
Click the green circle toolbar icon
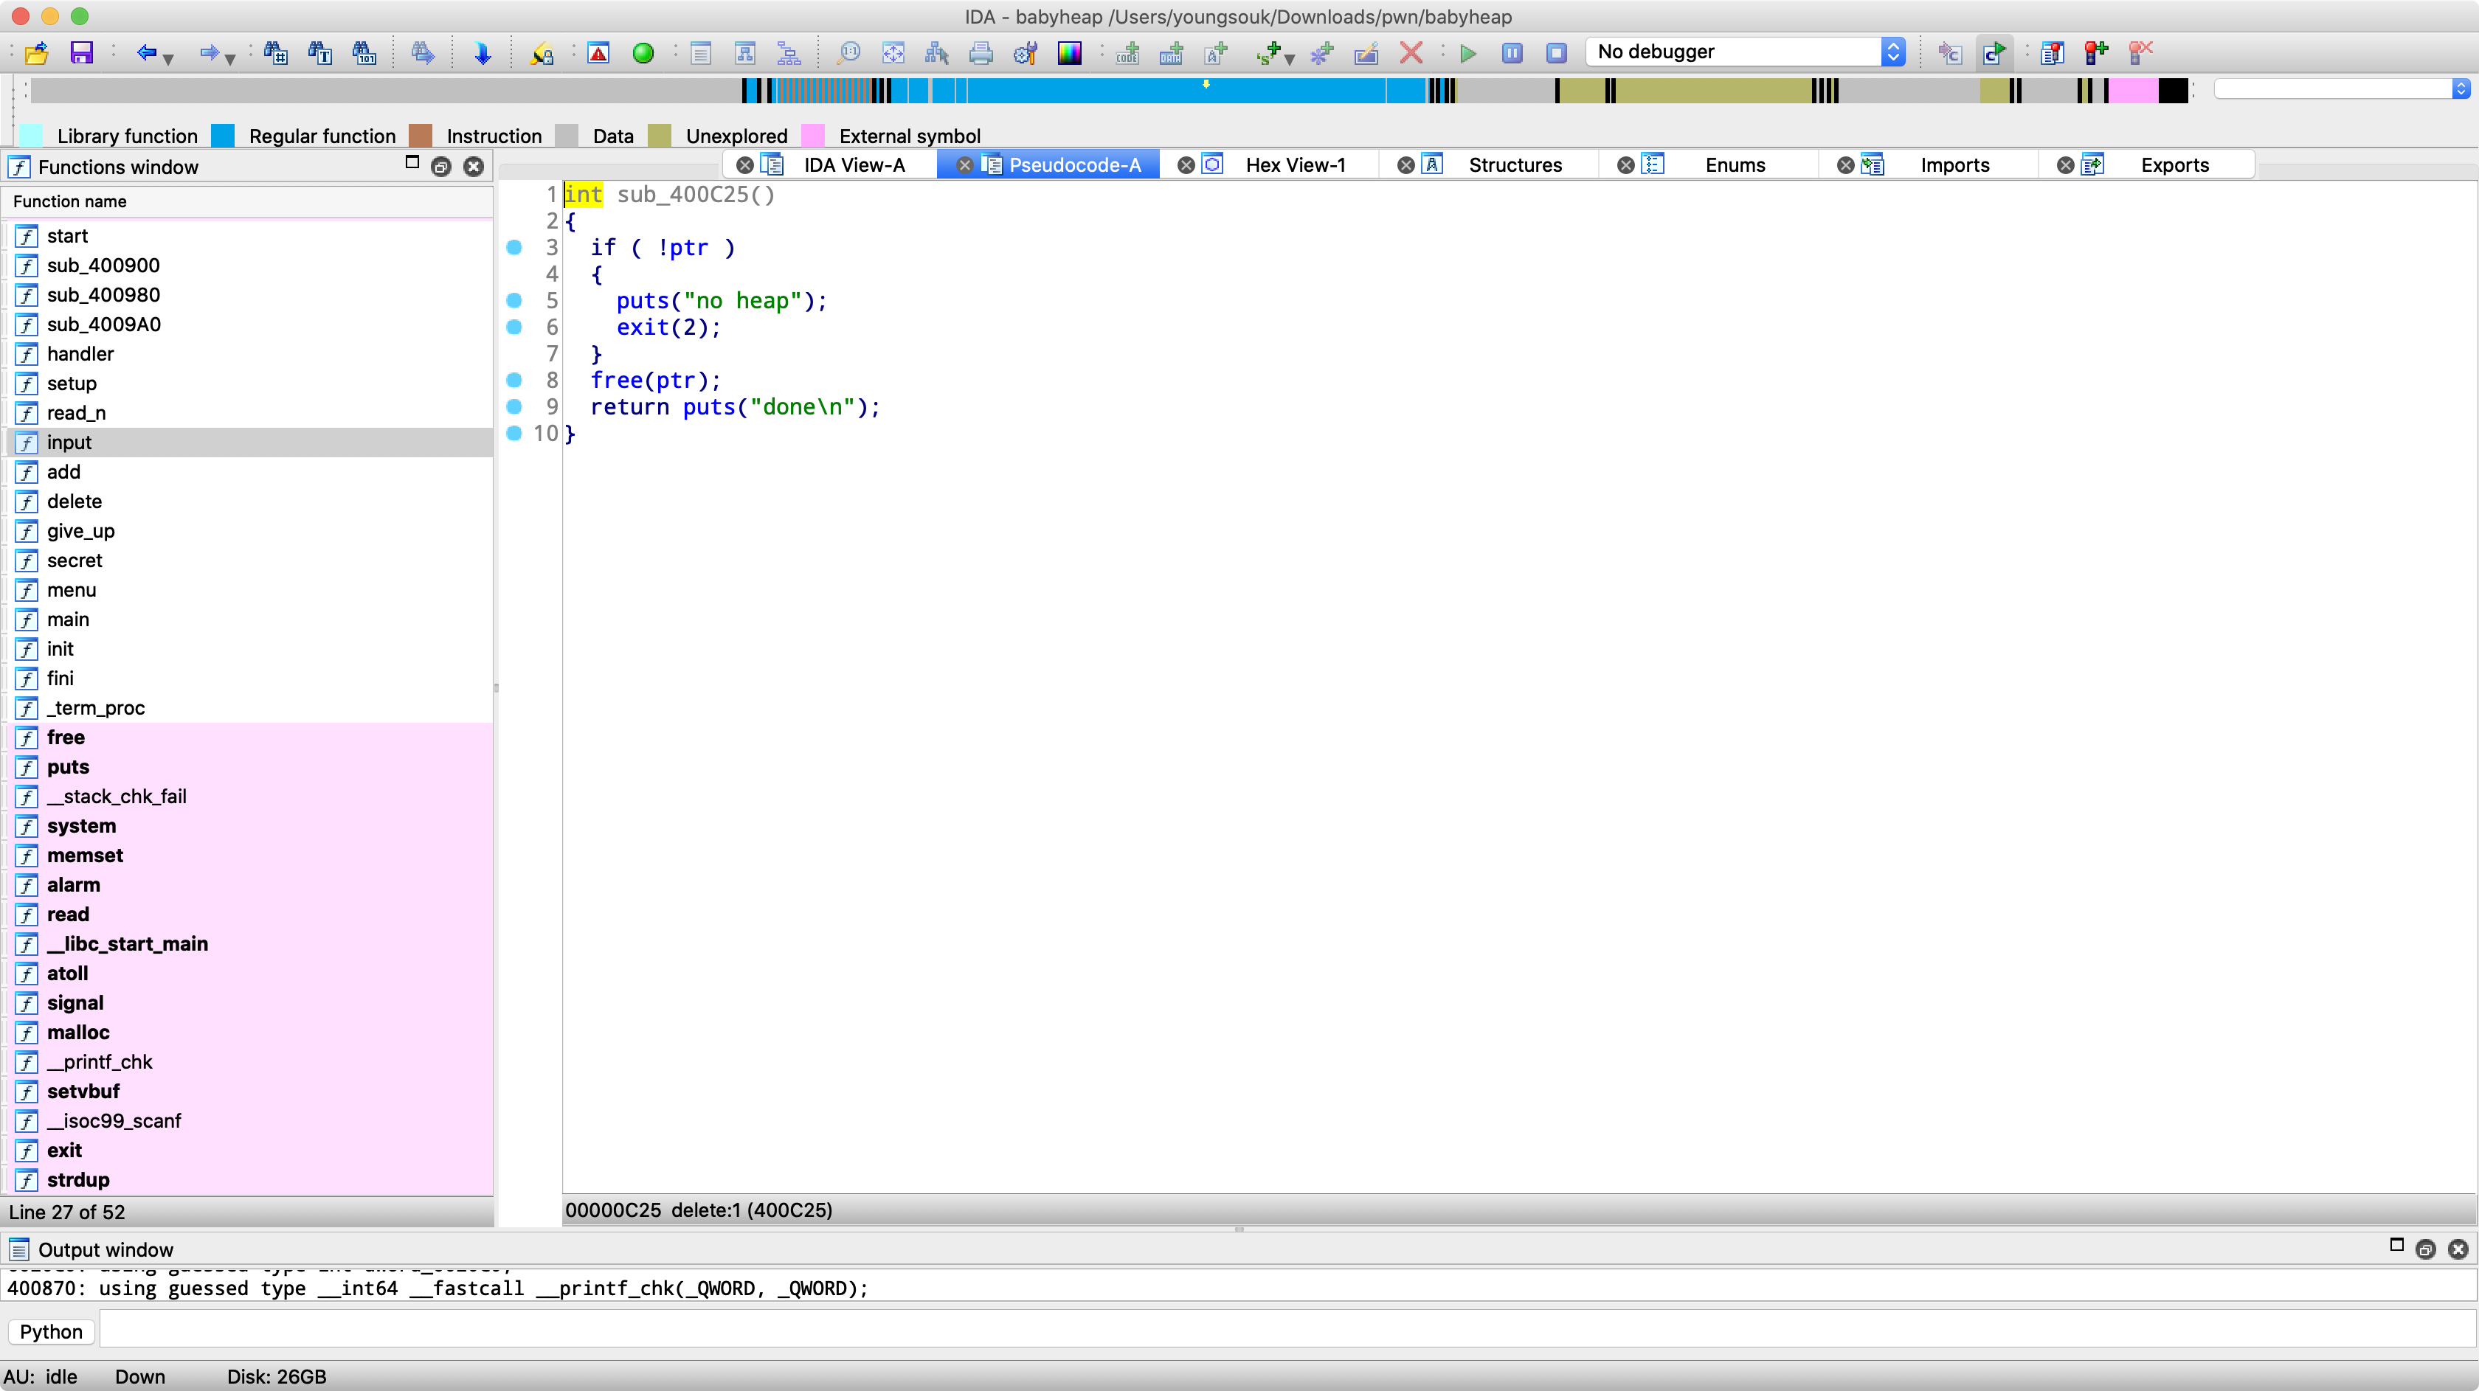(x=643, y=53)
